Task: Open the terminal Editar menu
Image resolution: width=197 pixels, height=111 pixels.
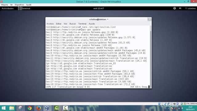Action: (x=58, y=24)
